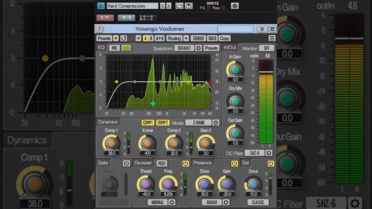Viewport: 372px width, 209px height.
Task: Open Presence mode settings gear
Action: click(226, 203)
